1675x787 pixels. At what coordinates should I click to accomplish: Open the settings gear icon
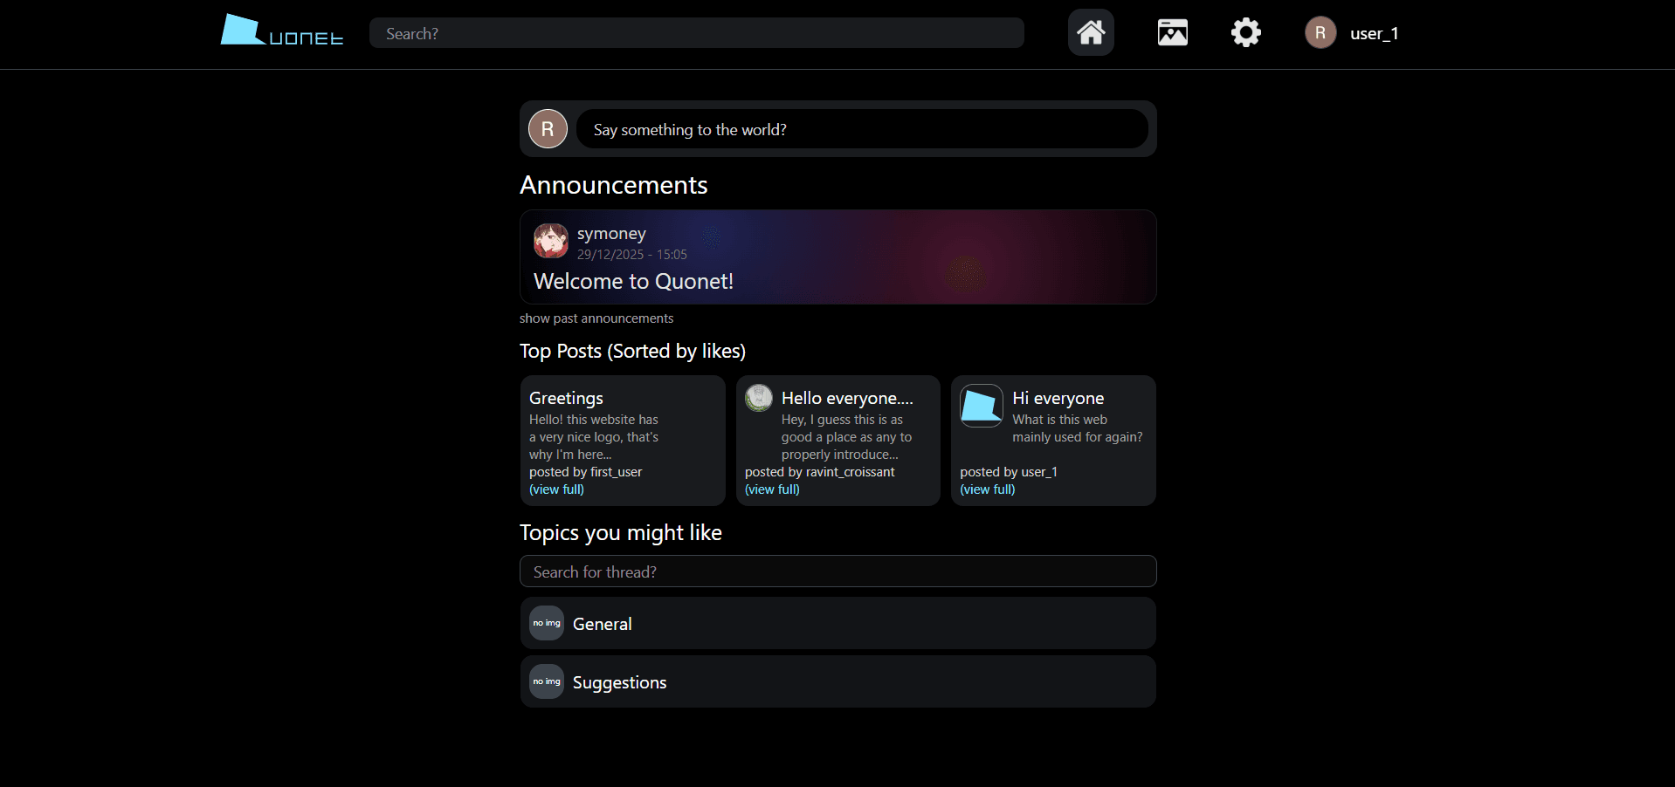coord(1245,33)
